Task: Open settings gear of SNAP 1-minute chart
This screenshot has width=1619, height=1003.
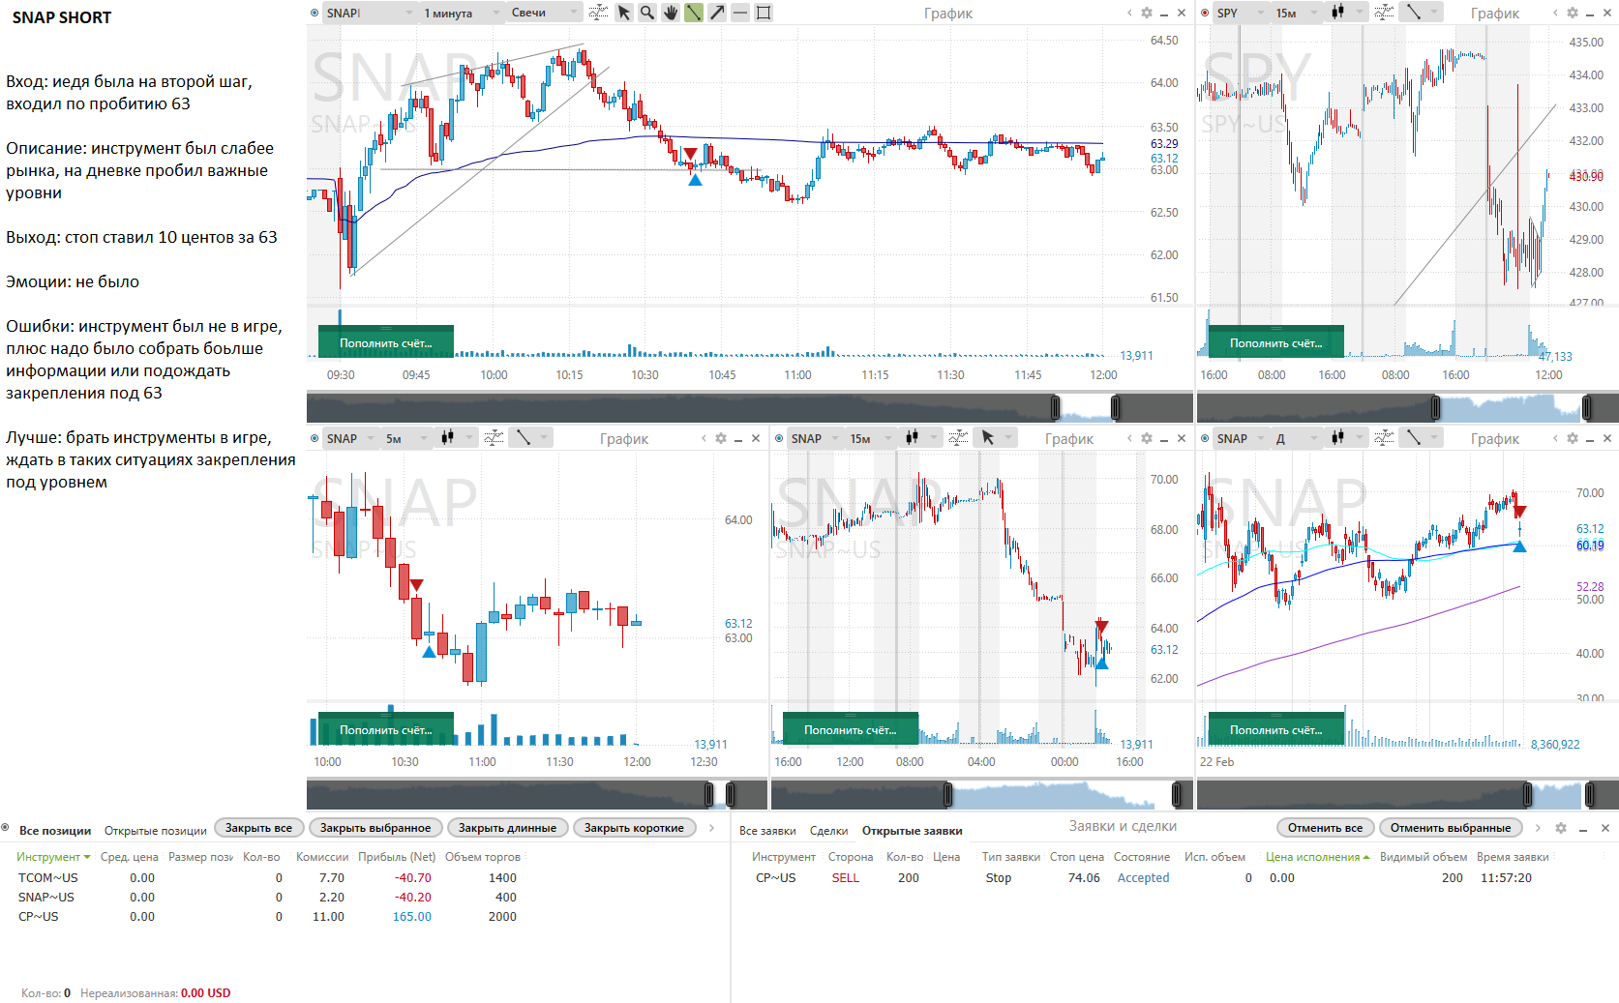Action: tap(1147, 13)
